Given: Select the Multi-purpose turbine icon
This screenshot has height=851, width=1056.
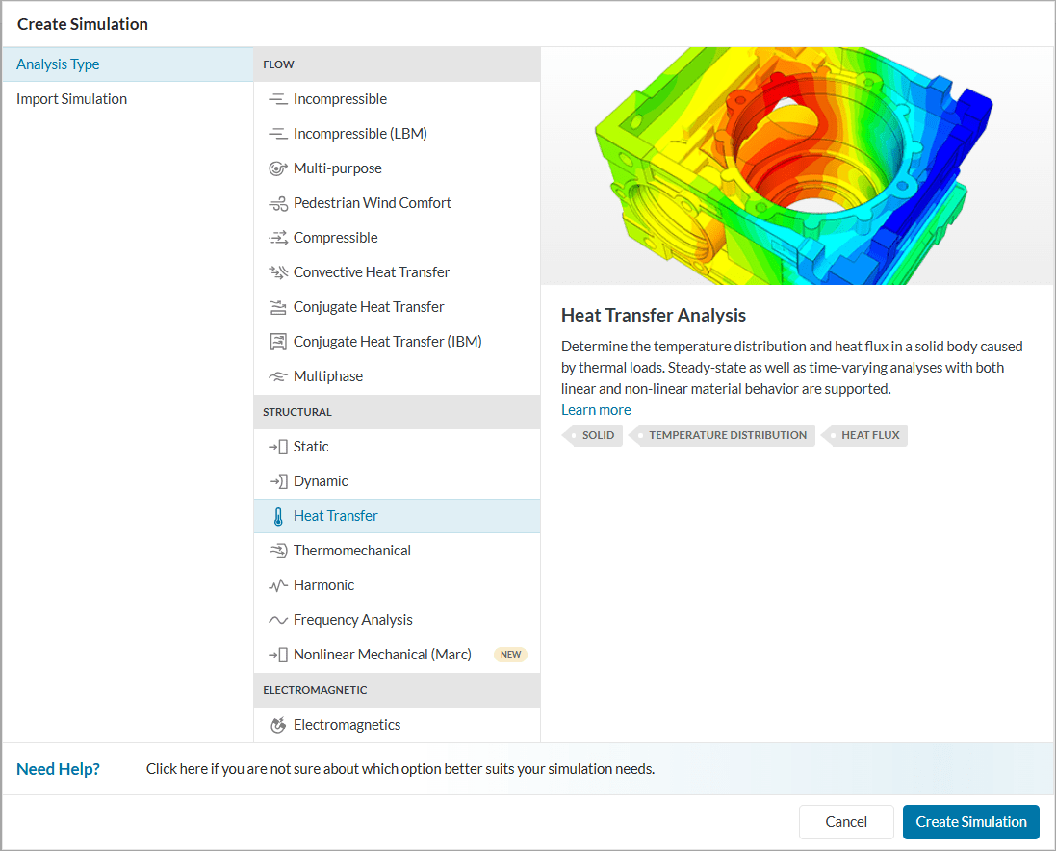Looking at the screenshot, I should pyautogui.click(x=278, y=168).
